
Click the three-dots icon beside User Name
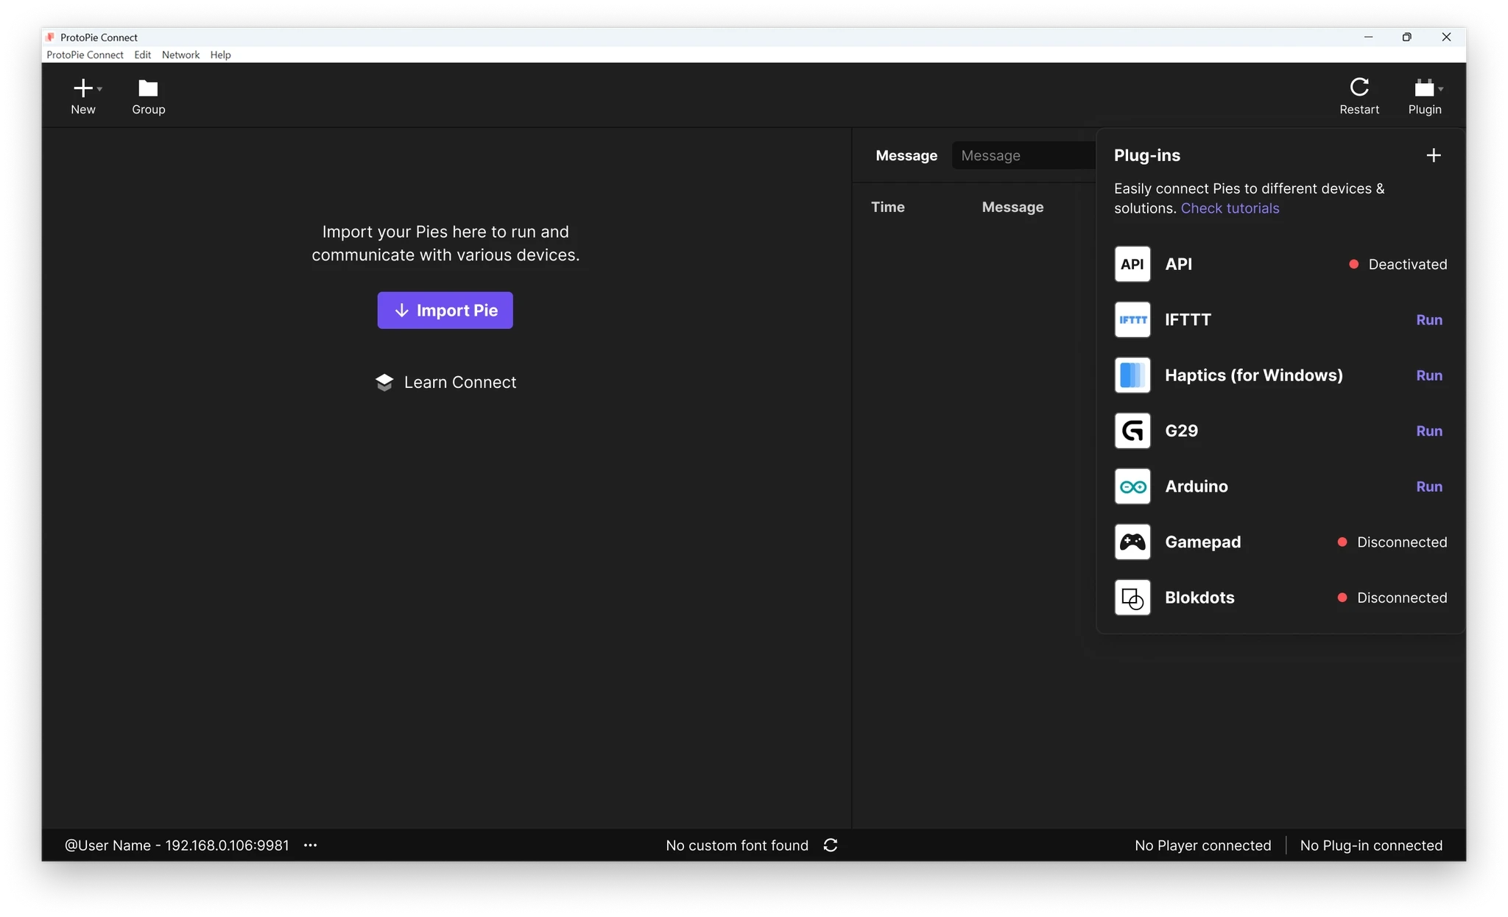[311, 846]
